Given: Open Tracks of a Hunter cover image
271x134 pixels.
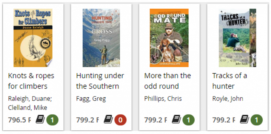Looking at the screenshot, I should click(237, 38).
